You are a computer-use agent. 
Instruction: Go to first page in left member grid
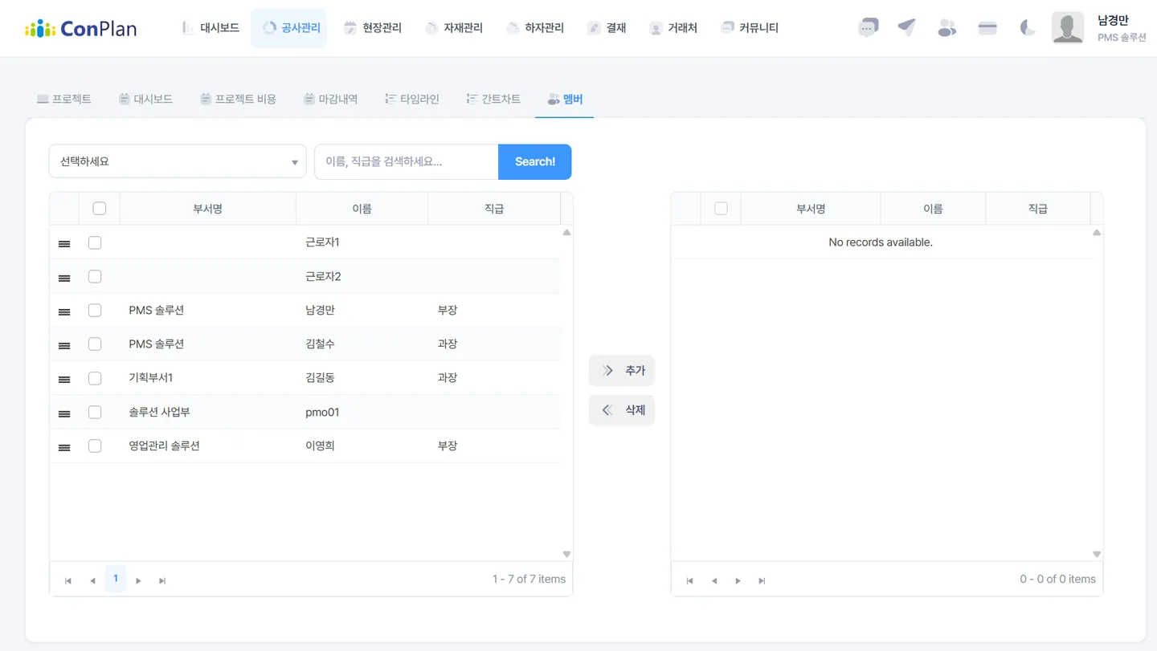pos(68,580)
